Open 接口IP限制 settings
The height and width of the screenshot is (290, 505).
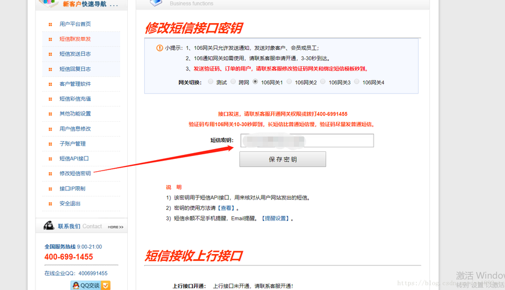coord(73,188)
